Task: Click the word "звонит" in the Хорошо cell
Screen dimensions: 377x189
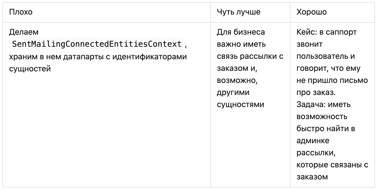Action: tap(309, 44)
